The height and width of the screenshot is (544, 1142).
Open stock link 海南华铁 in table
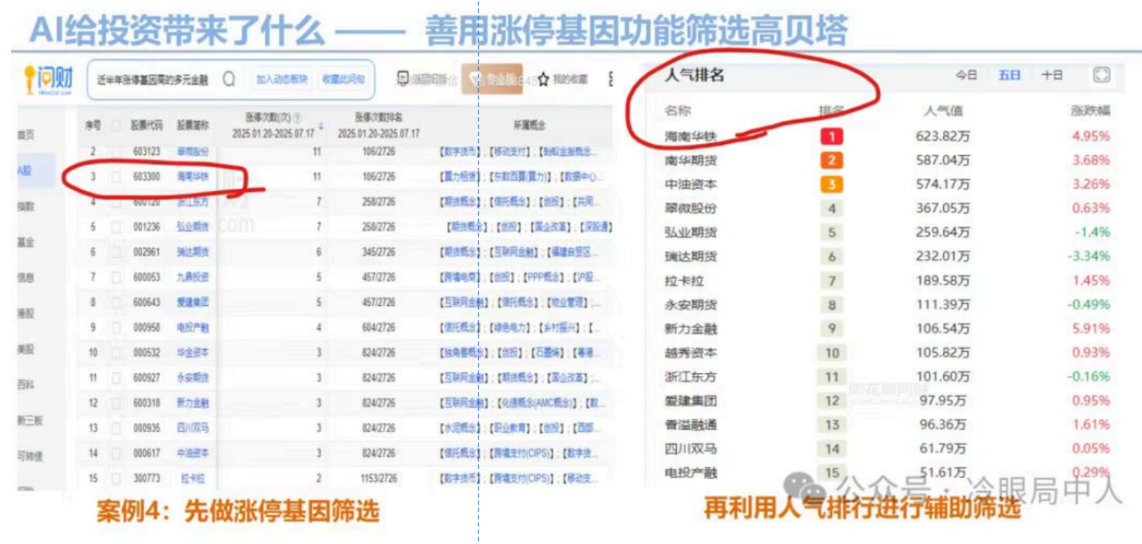click(193, 177)
